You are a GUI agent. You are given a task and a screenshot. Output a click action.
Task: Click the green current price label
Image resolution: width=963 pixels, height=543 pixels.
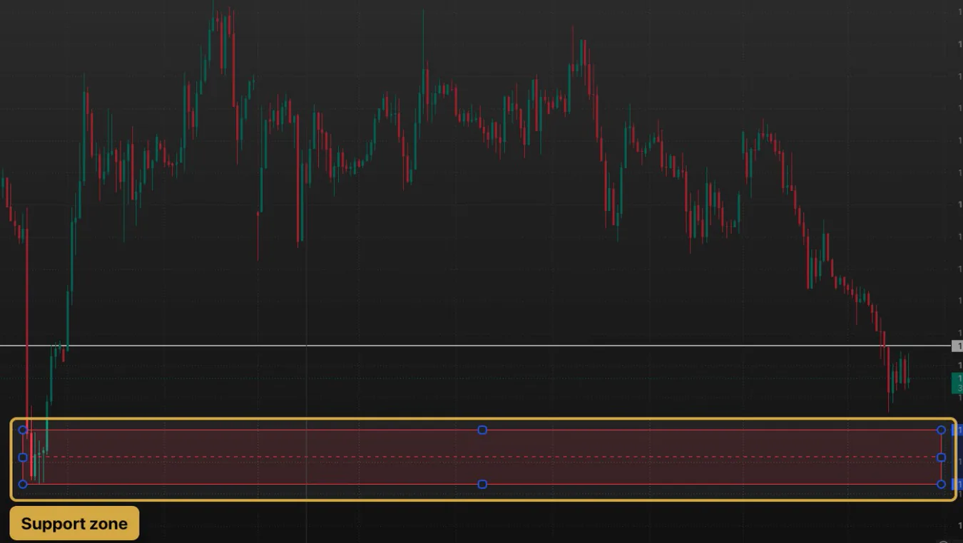pyautogui.click(x=957, y=383)
